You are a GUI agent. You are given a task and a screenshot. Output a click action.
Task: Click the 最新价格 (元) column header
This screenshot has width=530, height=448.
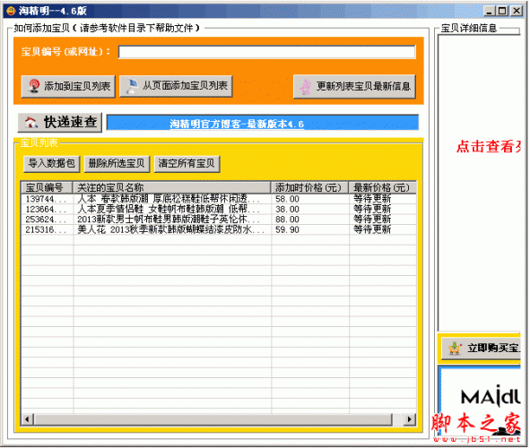click(382, 187)
